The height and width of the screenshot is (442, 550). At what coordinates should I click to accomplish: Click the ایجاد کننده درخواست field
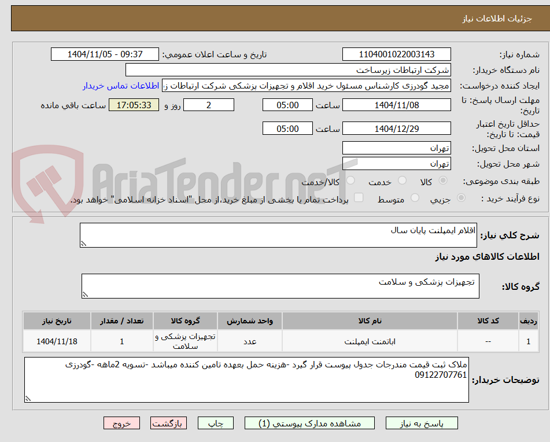(306, 86)
